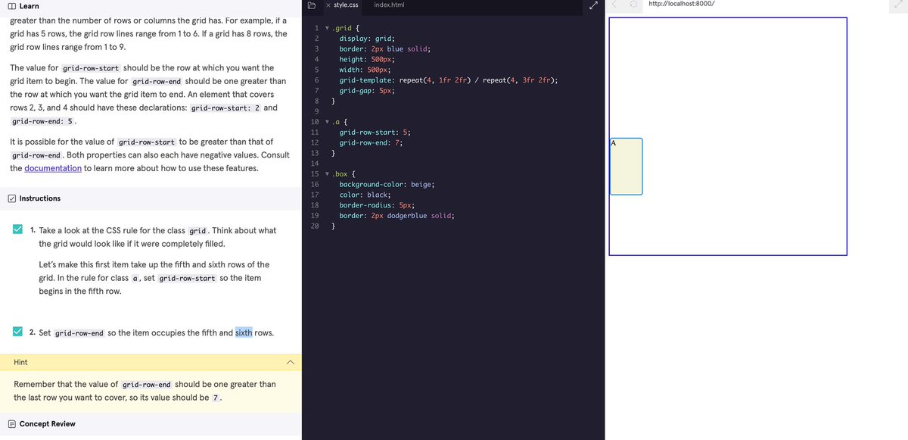Toggle the checkbox for step 1
908x440 pixels.
pyautogui.click(x=17, y=229)
